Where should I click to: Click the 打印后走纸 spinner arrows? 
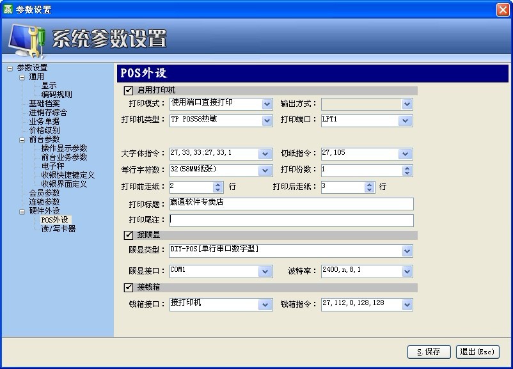click(x=369, y=187)
